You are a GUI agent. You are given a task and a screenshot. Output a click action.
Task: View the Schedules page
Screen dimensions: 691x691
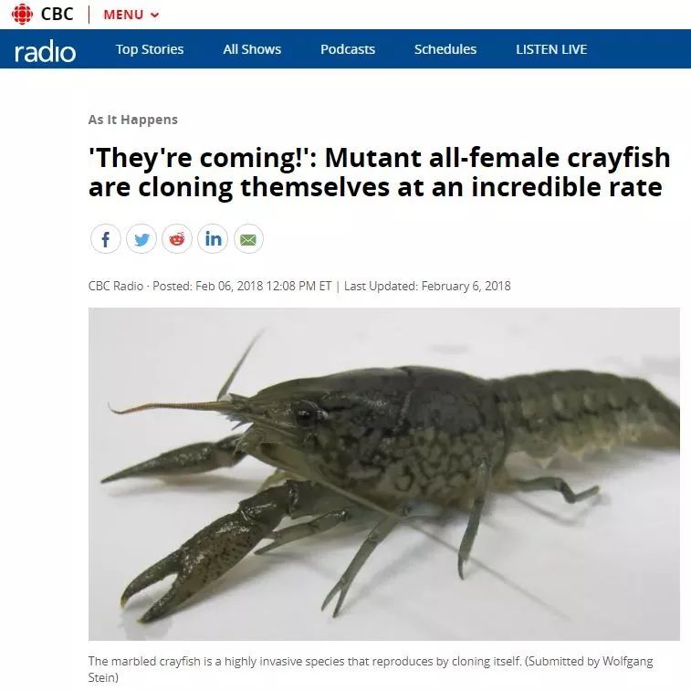pyautogui.click(x=445, y=49)
